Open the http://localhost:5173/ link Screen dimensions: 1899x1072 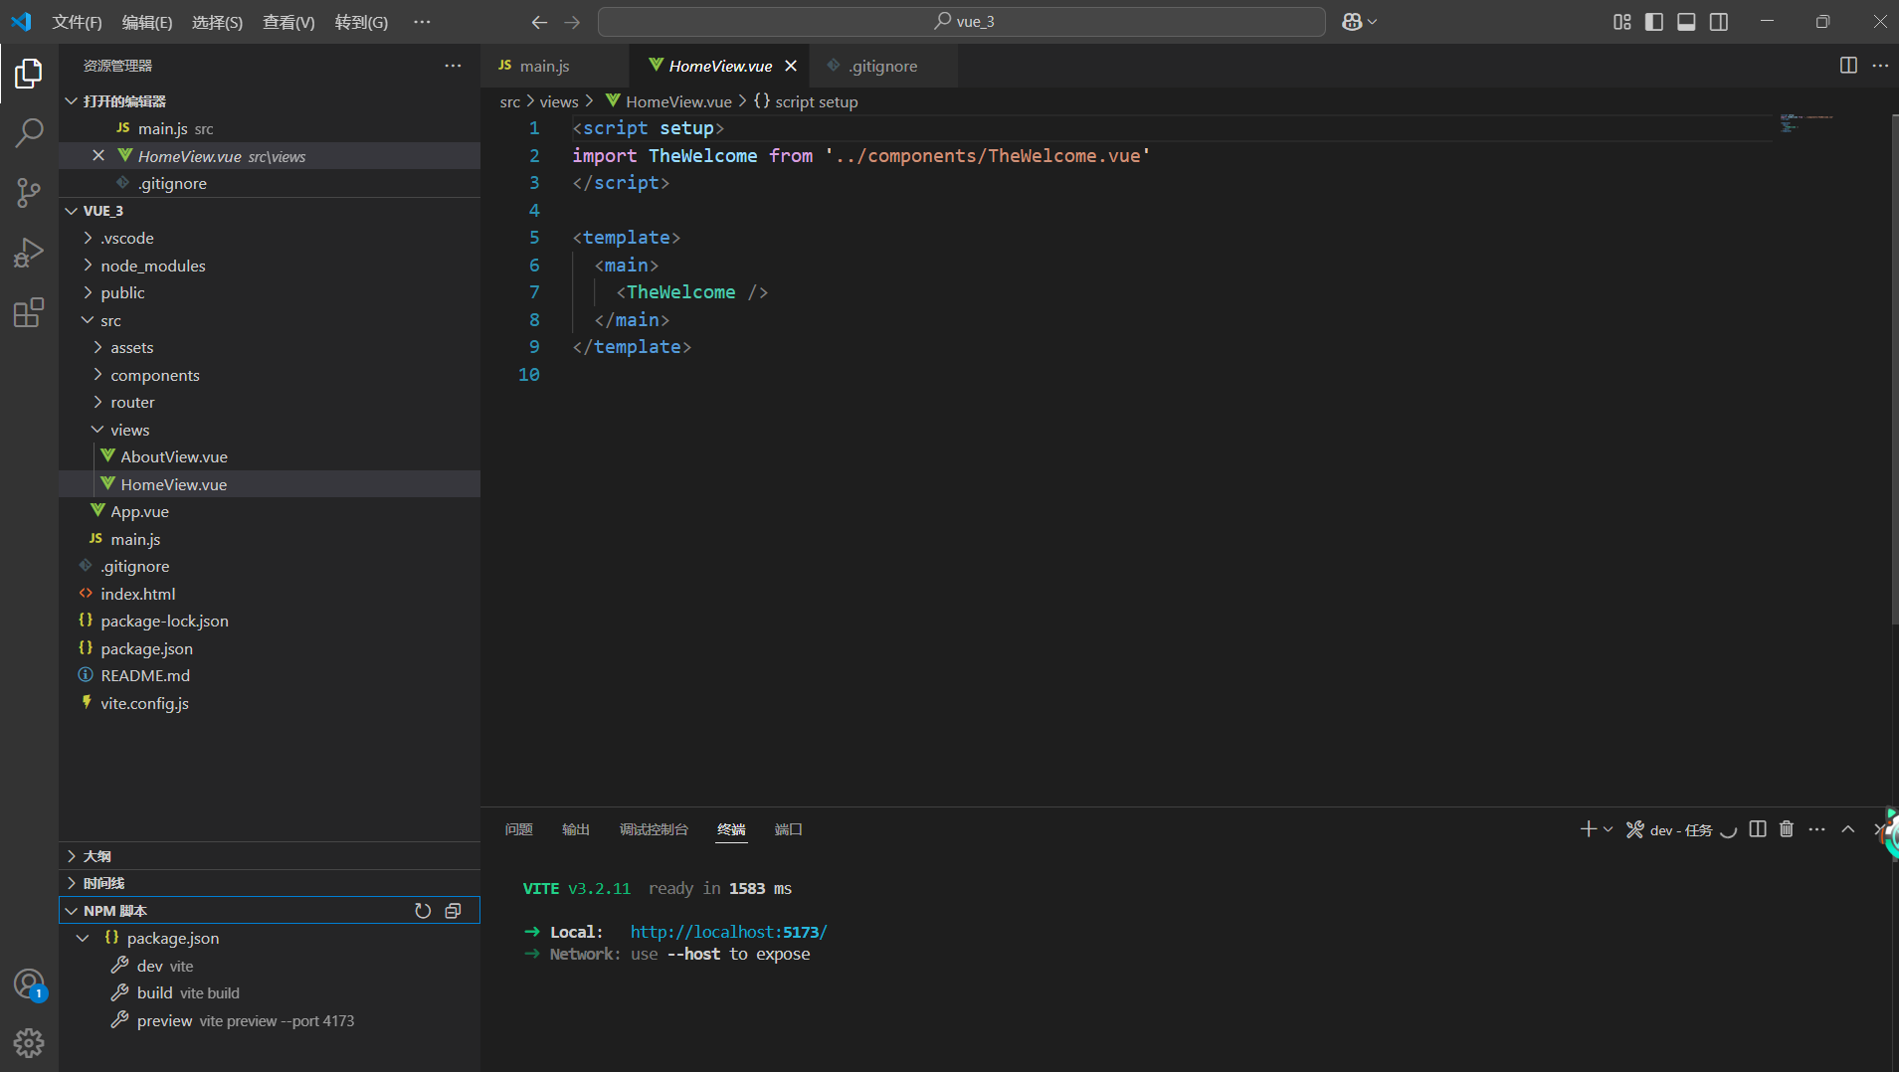pos(727,931)
